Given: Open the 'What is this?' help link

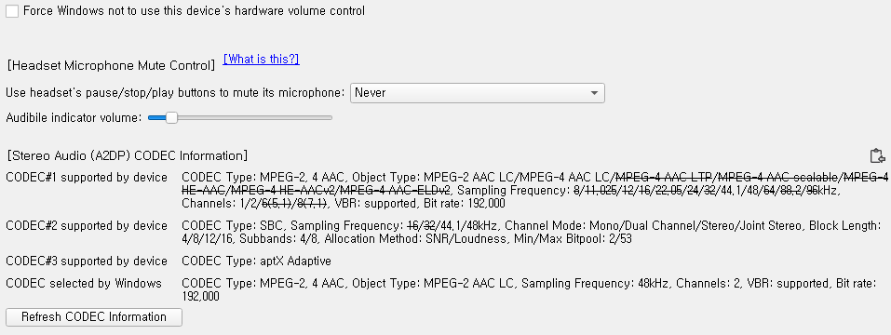Looking at the screenshot, I should [x=262, y=59].
